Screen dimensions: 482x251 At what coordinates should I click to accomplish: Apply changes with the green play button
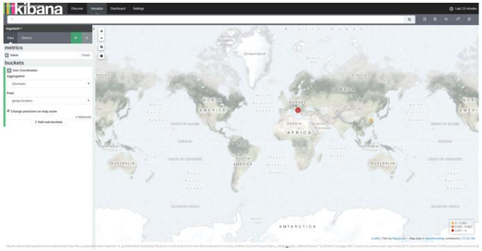[76, 38]
